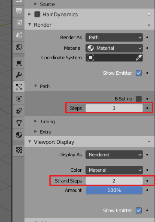Toggle Show Emitter in Render panel

click(x=139, y=73)
